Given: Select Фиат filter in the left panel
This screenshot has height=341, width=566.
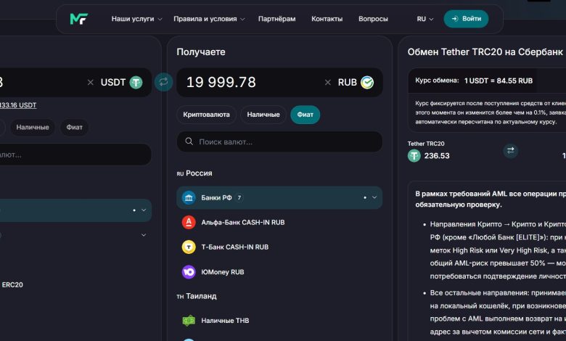Looking at the screenshot, I should pyautogui.click(x=74, y=128).
